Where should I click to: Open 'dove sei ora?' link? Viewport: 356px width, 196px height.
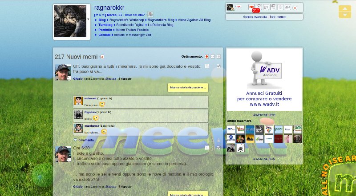pyautogui.click(x=135, y=15)
